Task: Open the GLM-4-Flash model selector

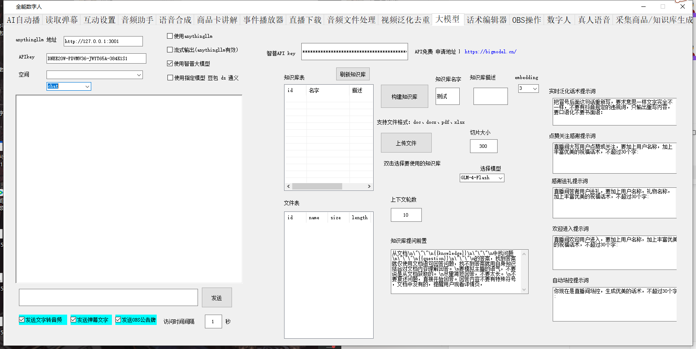Action: pos(500,178)
